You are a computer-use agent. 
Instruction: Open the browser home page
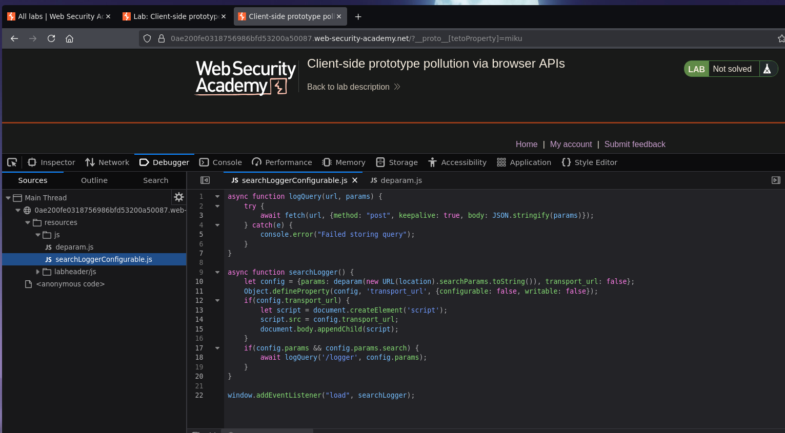coord(70,38)
